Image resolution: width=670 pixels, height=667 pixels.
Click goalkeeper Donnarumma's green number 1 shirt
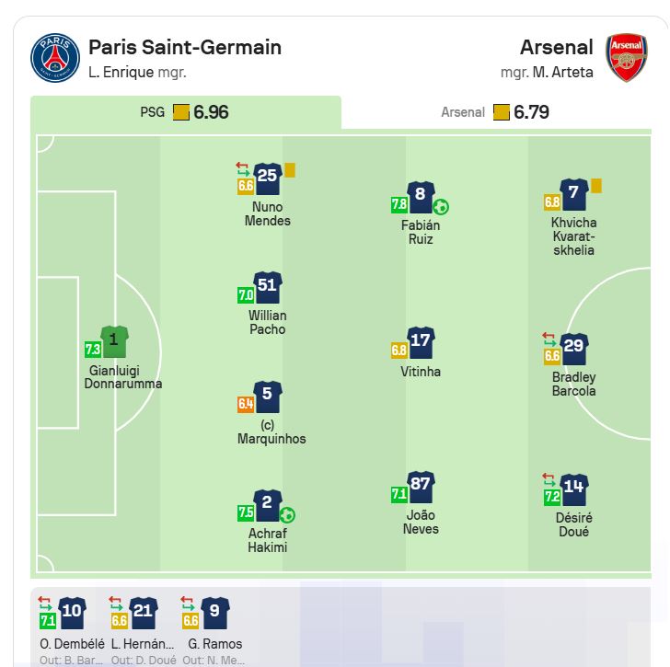[114, 341]
